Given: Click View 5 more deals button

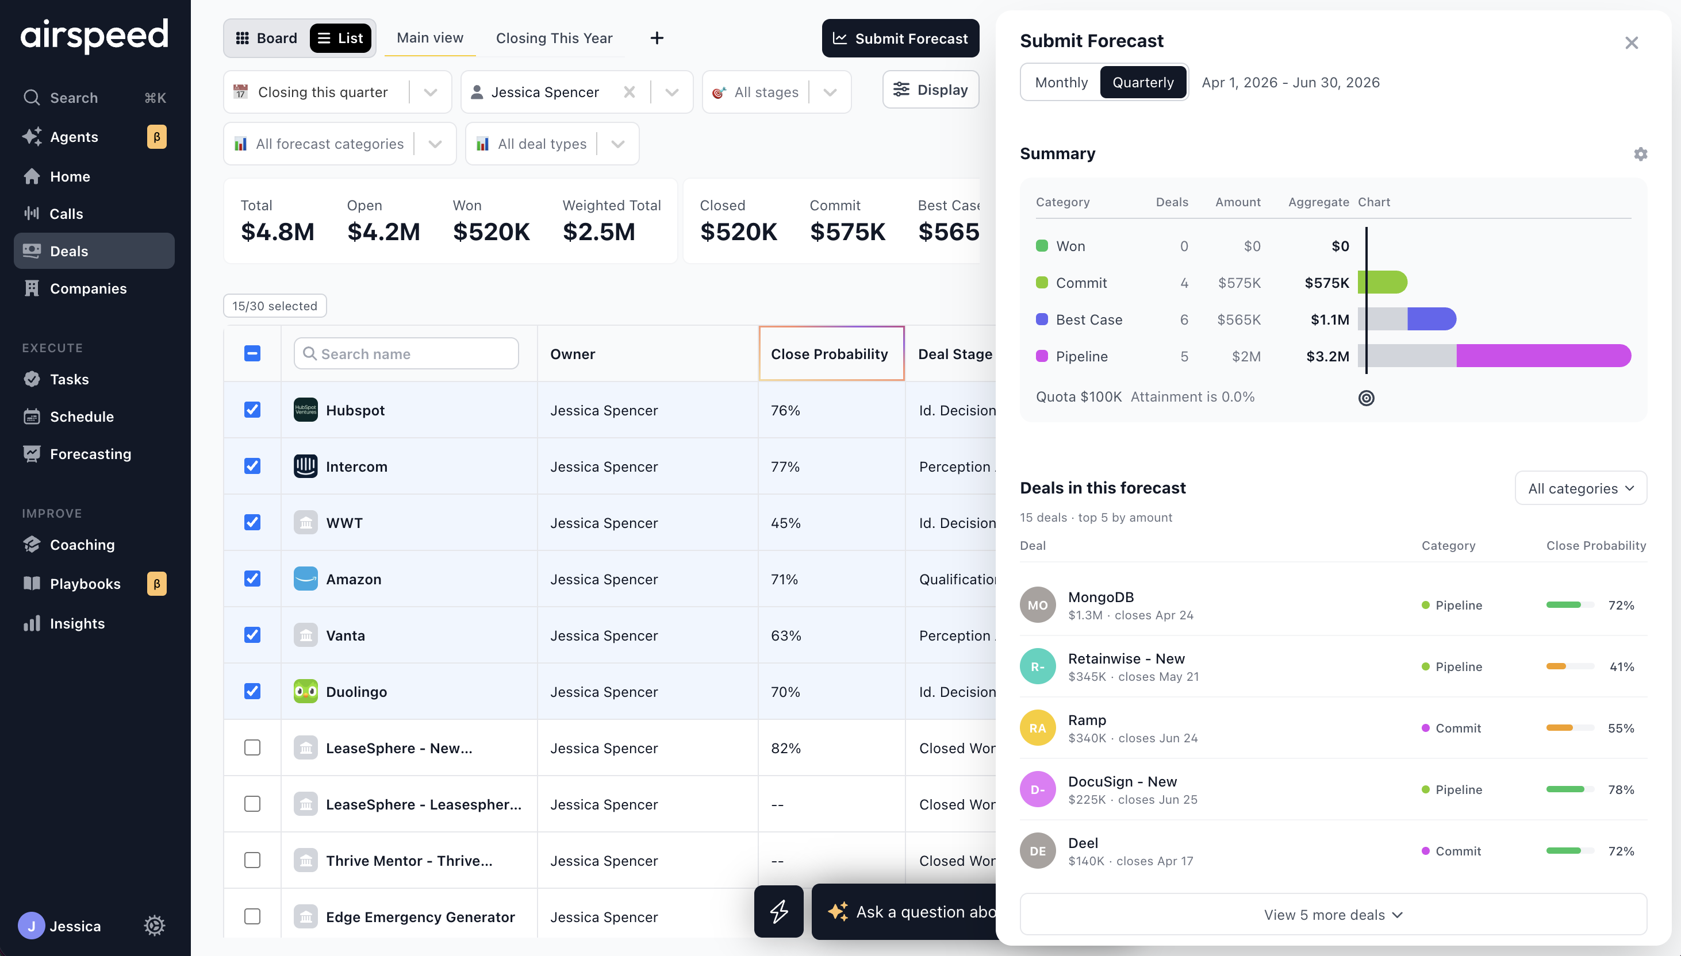Looking at the screenshot, I should coord(1333,915).
